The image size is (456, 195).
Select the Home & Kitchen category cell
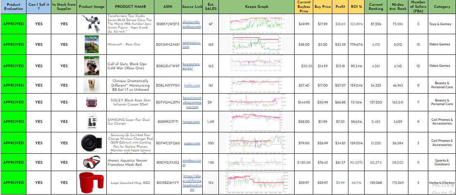[x=442, y=183]
